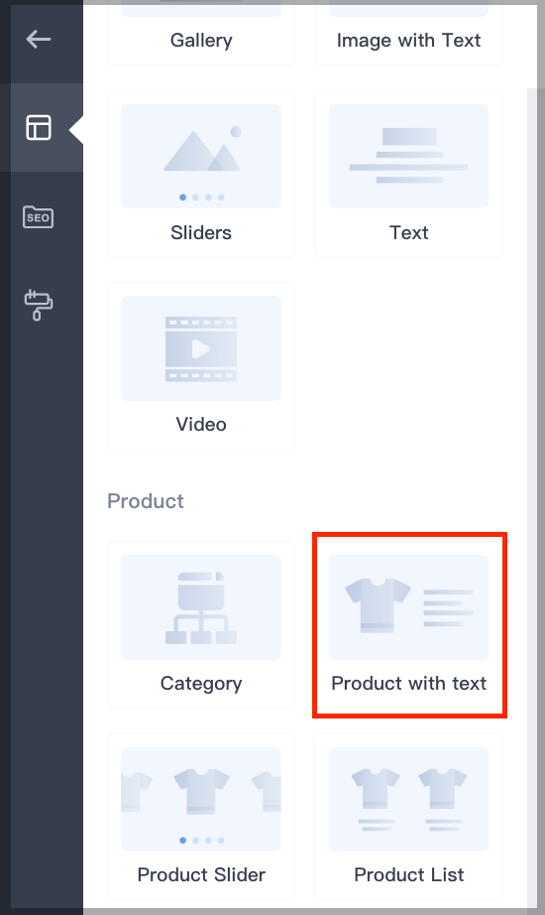This screenshot has height=915, width=545.
Task: Click the panel's vertical scrollbar
Action: [532, 496]
